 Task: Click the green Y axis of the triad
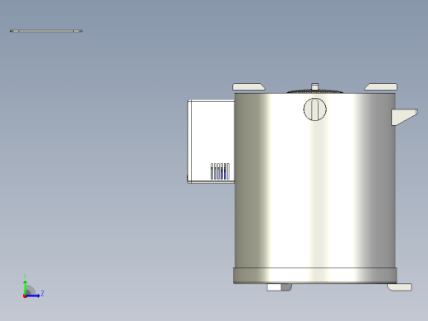25,287
